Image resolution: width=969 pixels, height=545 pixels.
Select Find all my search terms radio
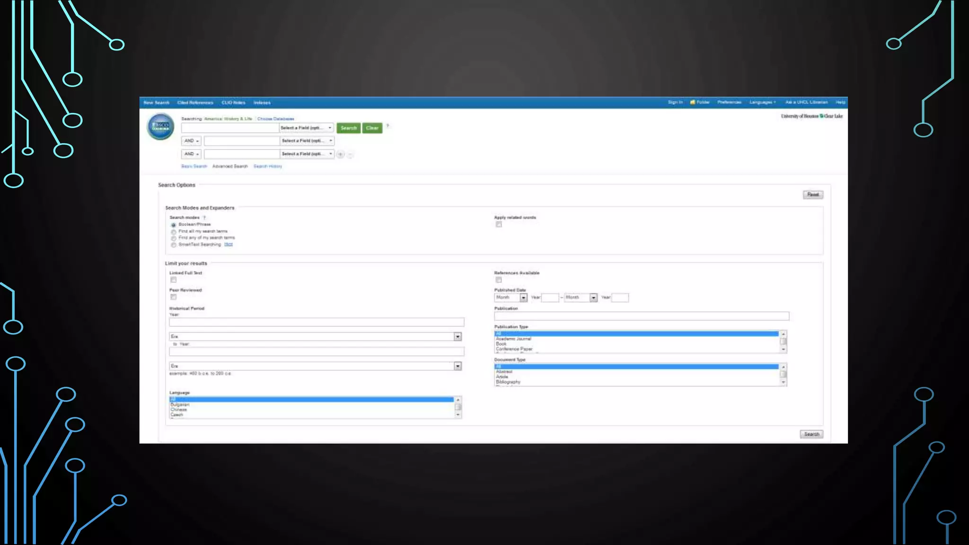coord(174,232)
